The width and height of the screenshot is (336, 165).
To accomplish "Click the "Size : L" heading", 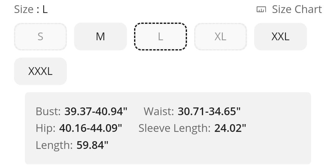I will (31, 10).
